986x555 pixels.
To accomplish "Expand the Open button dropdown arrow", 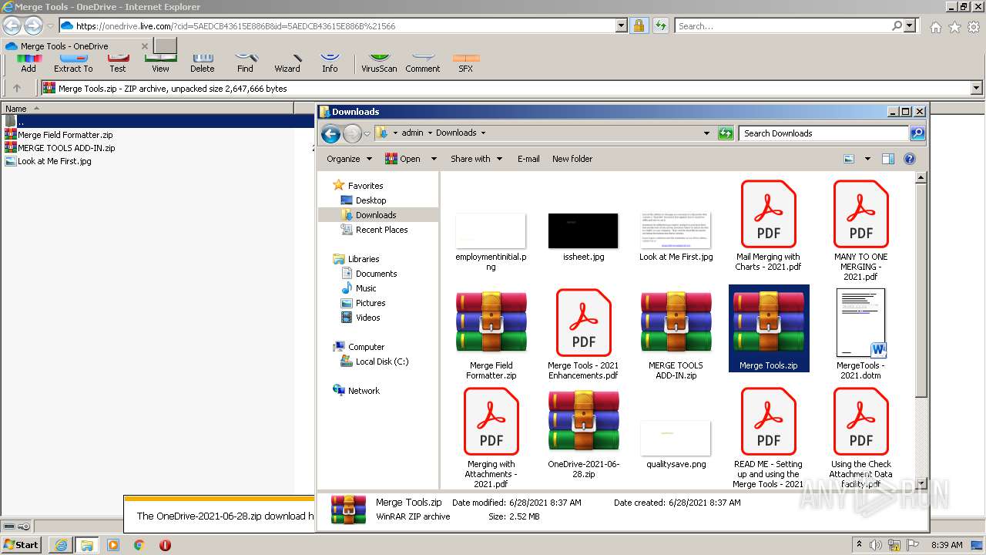I will pos(434,159).
